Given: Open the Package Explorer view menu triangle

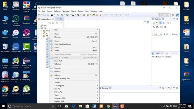Looking at the screenshot, I should click(61, 22).
